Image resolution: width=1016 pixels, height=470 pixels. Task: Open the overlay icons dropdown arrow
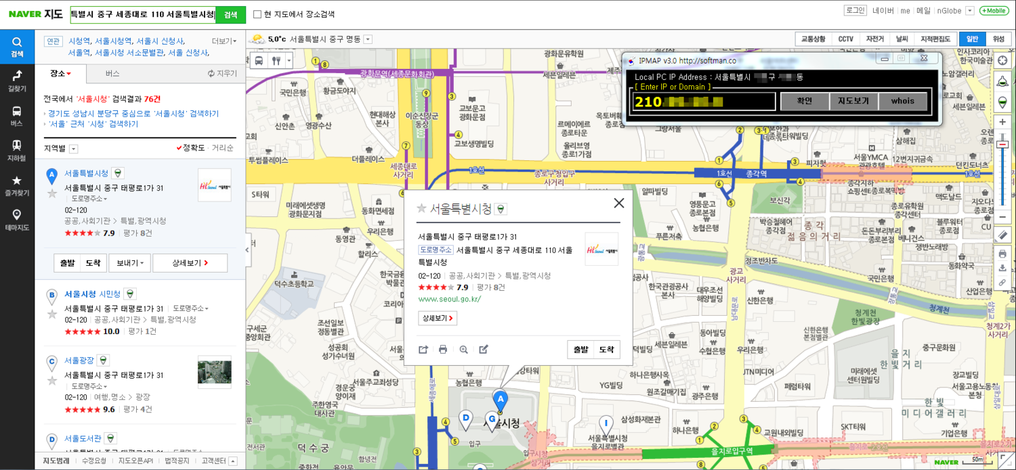coord(289,61)
